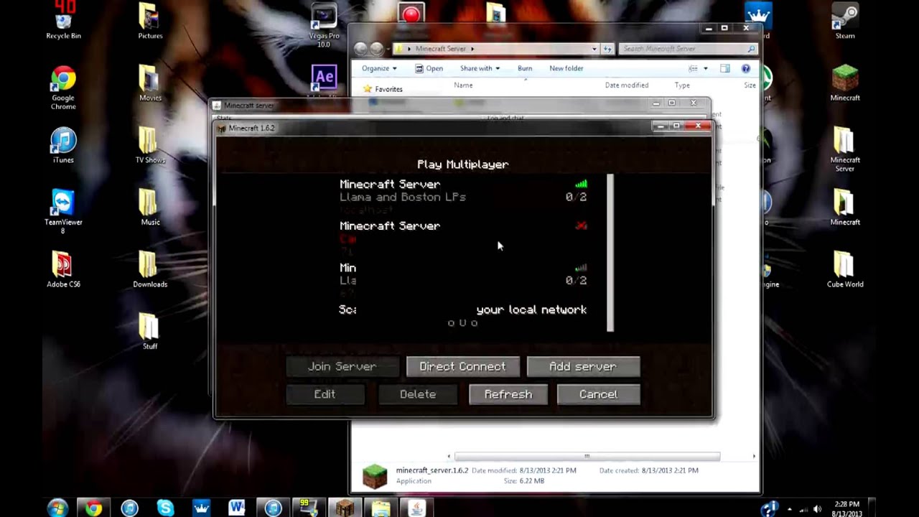Show hidden tray icons arrow
This screenshot has height=517, width=919.
pyautogui.click(x=790, y=509)
